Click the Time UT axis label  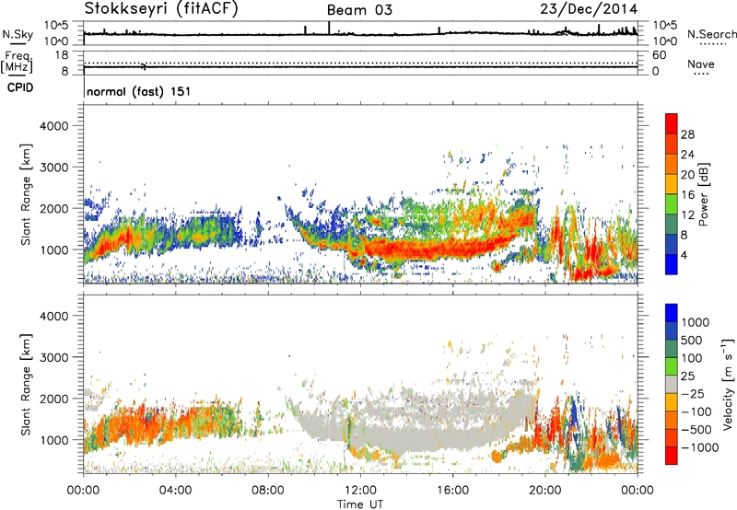360,504
